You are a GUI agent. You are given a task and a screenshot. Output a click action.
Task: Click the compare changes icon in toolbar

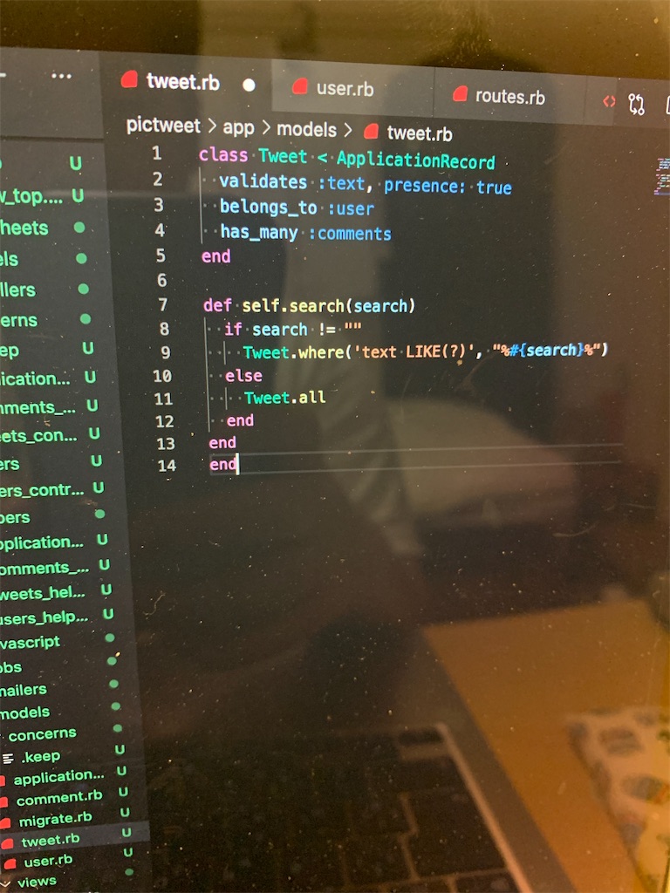(636, 105)
